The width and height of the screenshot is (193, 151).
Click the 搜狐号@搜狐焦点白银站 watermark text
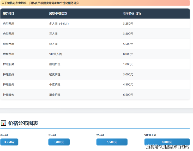coord(167,147)
